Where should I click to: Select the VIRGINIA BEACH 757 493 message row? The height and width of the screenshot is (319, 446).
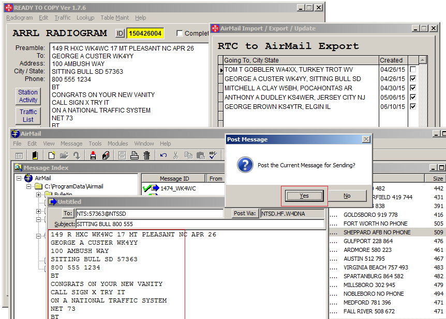tap(388, 267)
